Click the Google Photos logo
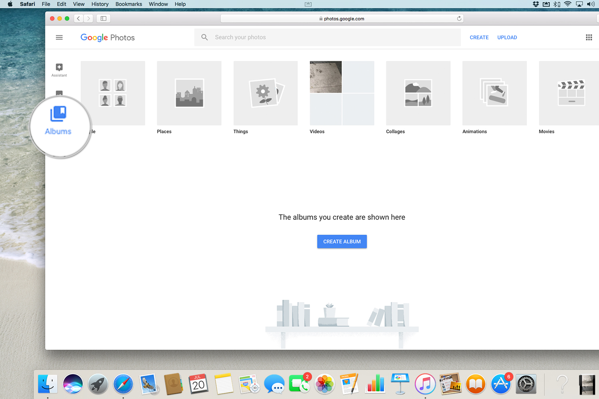The width and height of the screenshot is (599, 399). tap(107, 38)
